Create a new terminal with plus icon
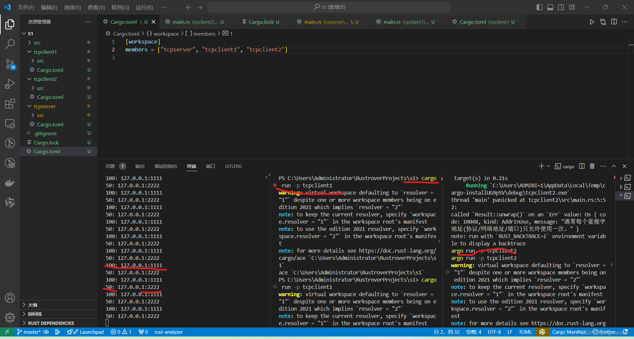The image size is (634, 339). pyautogui.click(x=542, y=166)
